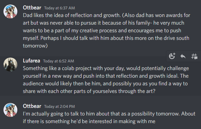Open Ottbear's avatar beside the 6:37 AM message
Viewport: 201px width, 129px height.
point(10,11)
